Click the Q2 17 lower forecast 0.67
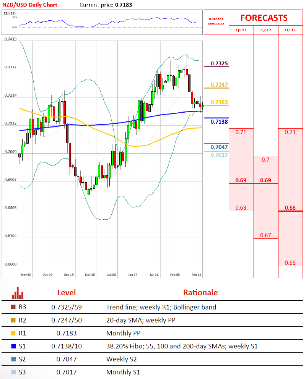Screen dimensions: 306x379 point(265,235)
